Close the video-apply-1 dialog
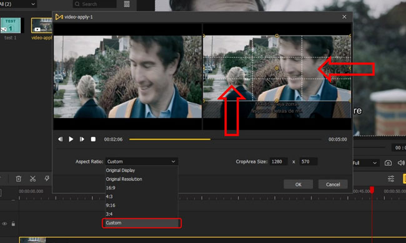This screenshot has height=243, width=406. pyautogui.click(x=344, y=17)
